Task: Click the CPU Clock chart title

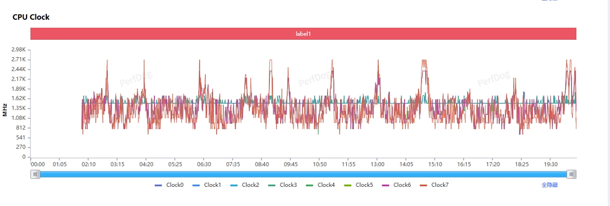Action: pyautogui.click(x=31, y=17)
